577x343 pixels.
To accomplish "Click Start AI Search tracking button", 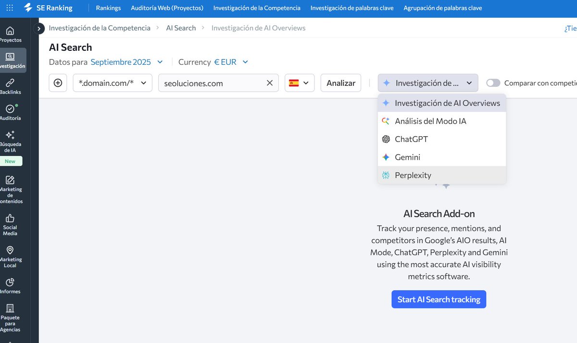I will [439, 299].
